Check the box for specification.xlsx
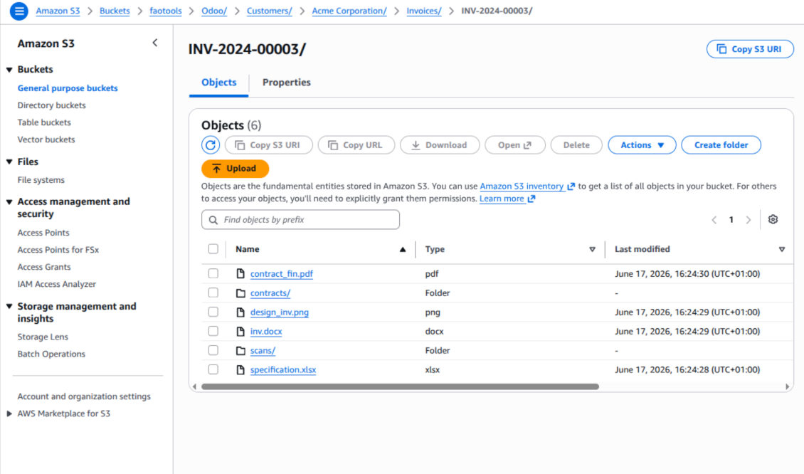Viewport: 804px width, 474px height. (213, 369)
